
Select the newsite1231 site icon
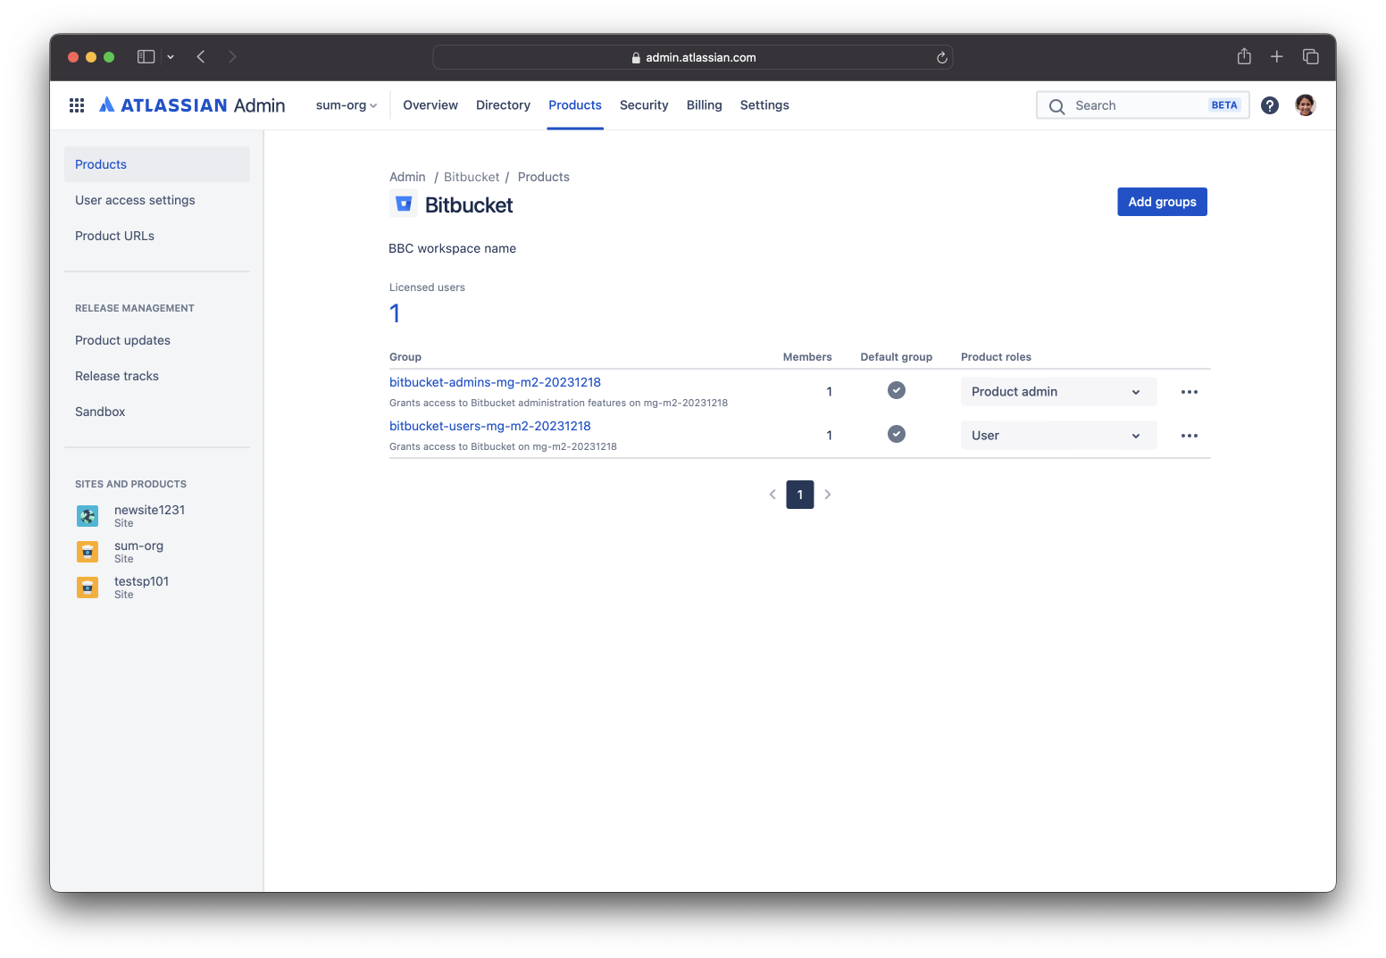point(87,515)
